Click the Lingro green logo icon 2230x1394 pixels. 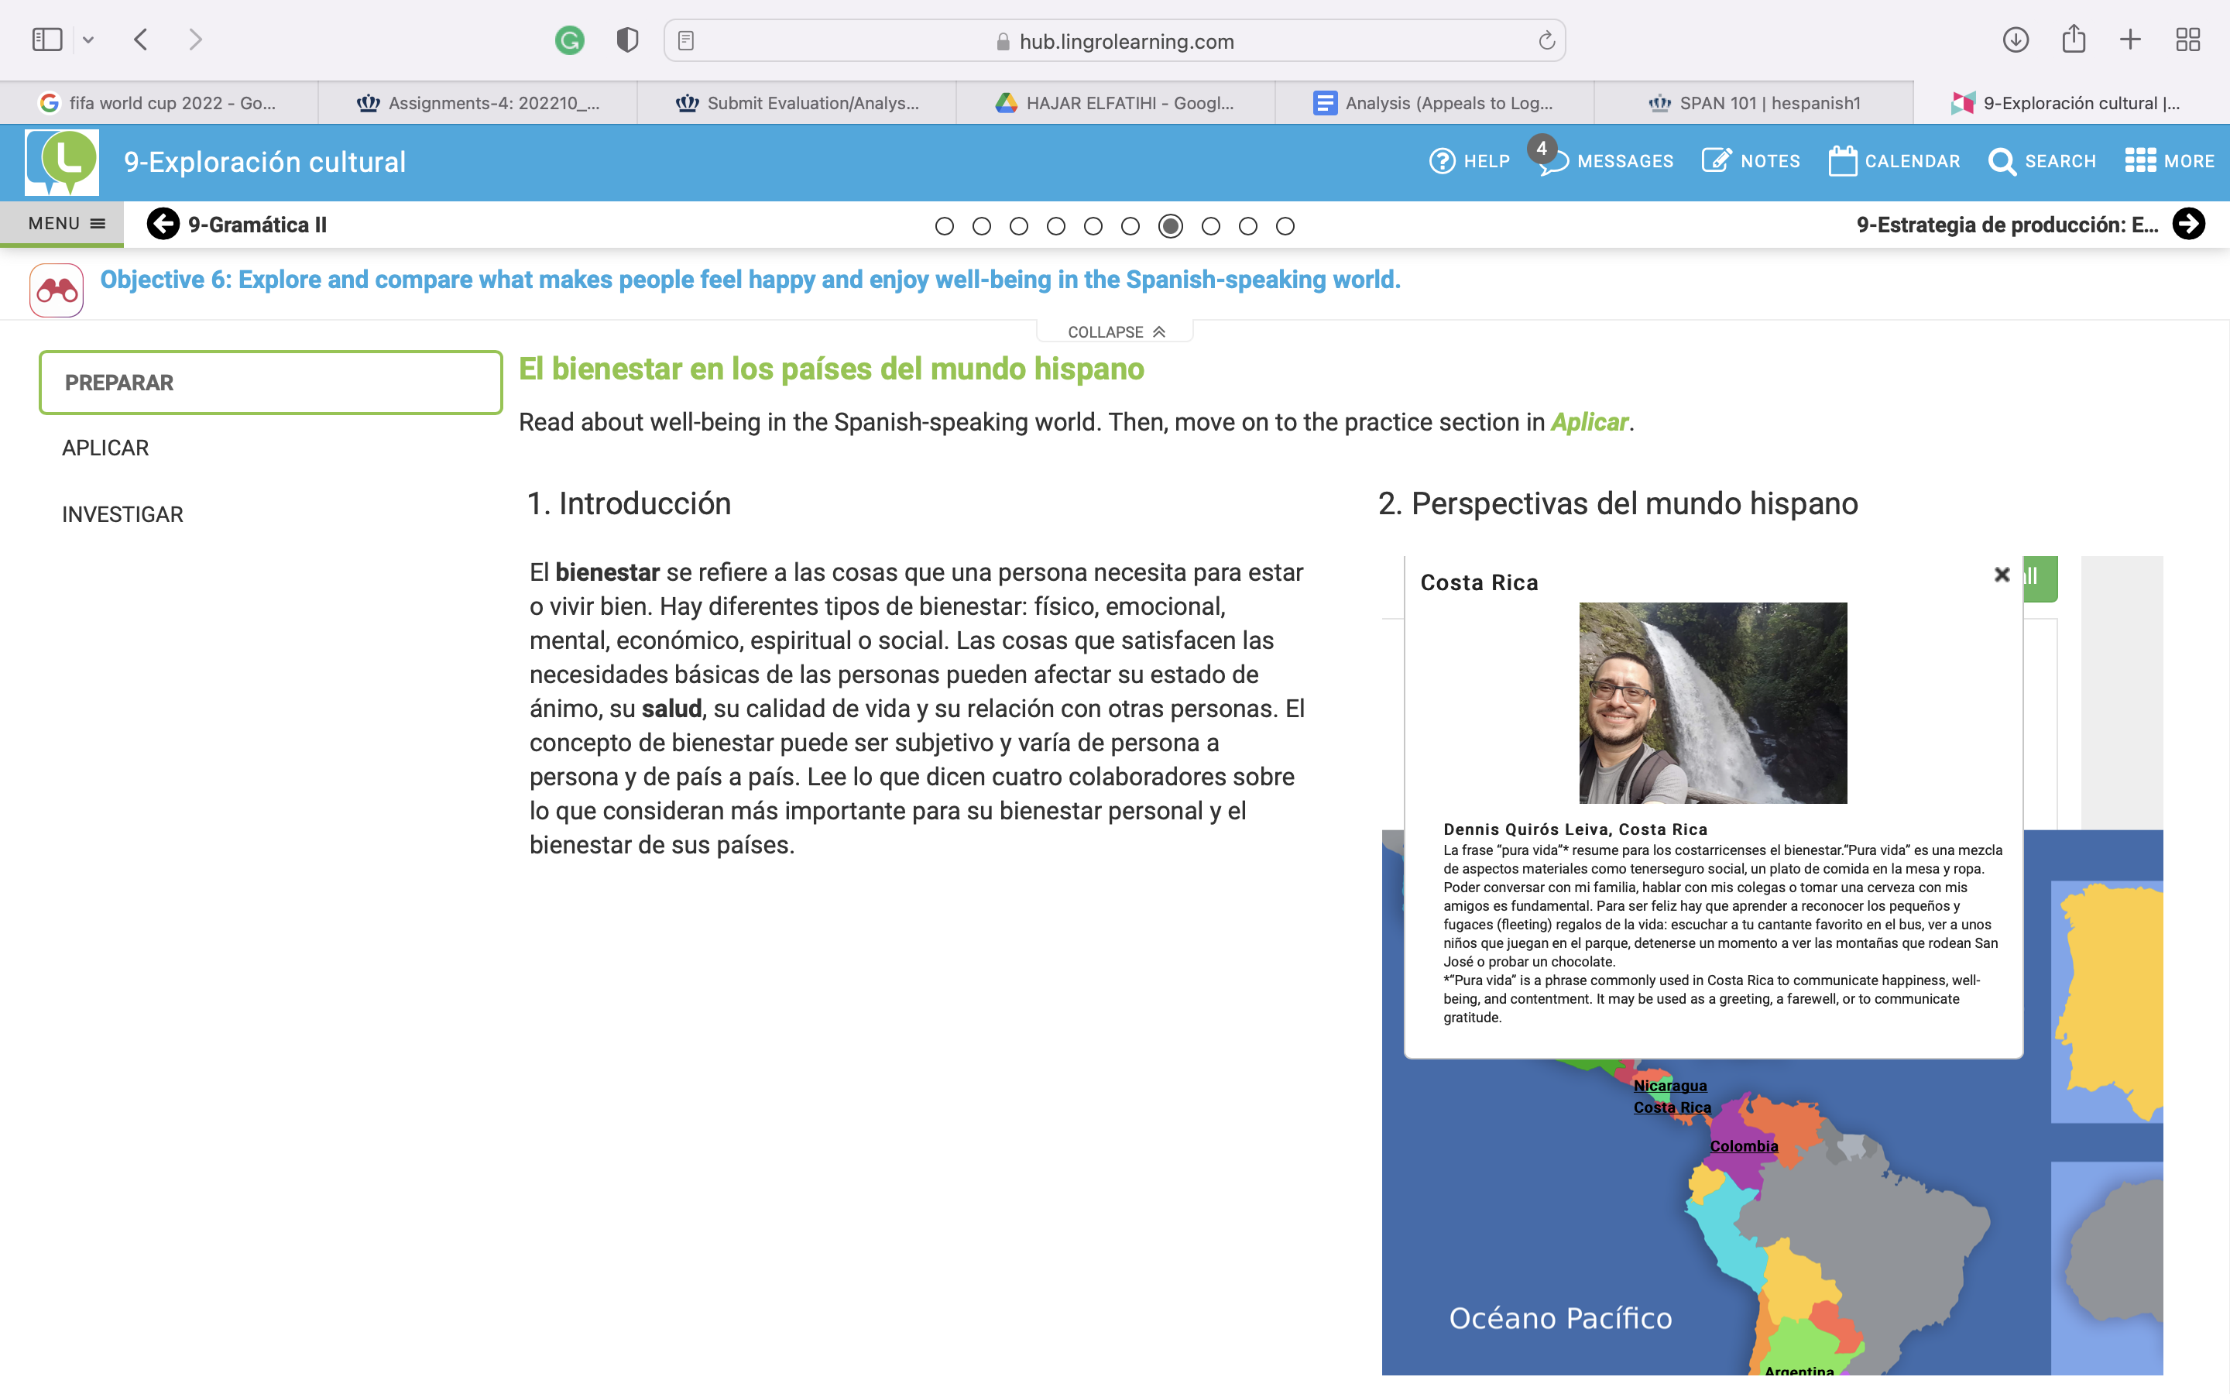tap(62, 161)
